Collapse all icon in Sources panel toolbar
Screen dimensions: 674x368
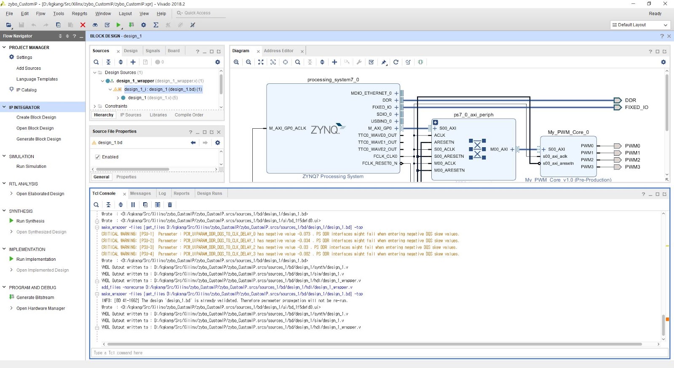tap(108, 62)
